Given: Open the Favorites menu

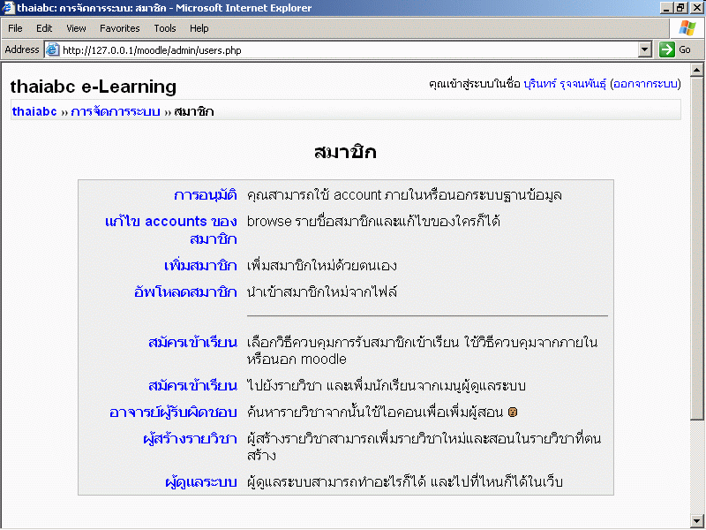Looking at the screenshot, I should click(120, 28).
